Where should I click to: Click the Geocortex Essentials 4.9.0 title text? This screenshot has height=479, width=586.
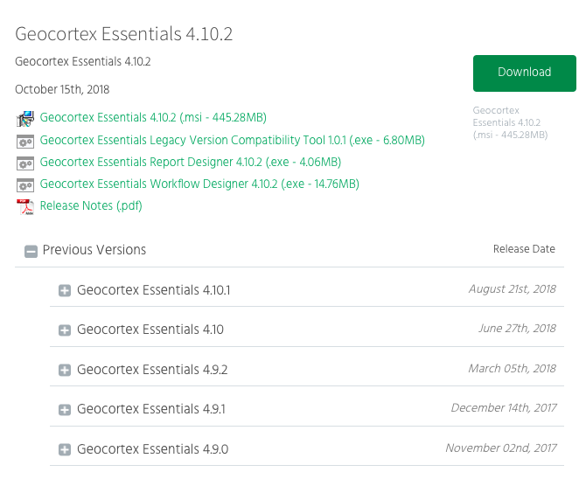pos(152,449)
